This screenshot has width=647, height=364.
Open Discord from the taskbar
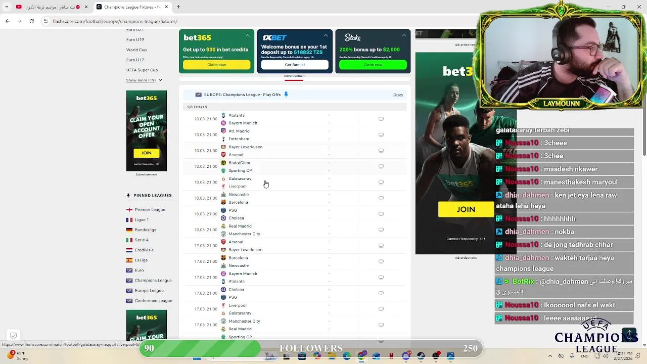pos(406,356)
